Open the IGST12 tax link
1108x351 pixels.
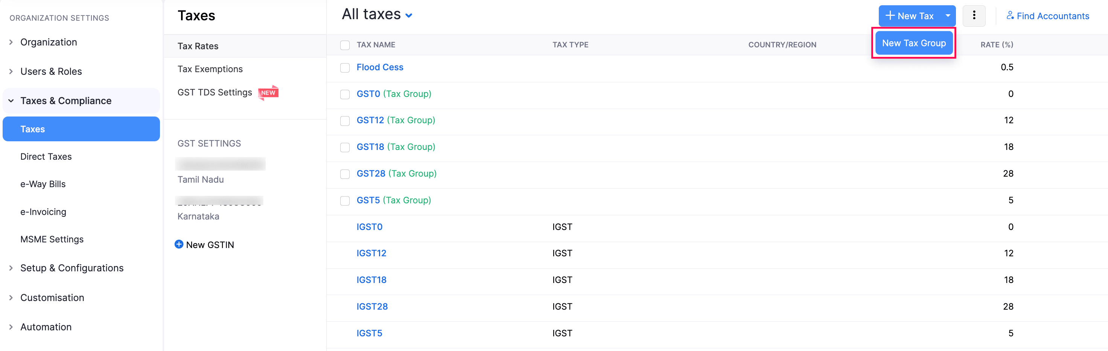pyautogui.click(x=371, y=253)
